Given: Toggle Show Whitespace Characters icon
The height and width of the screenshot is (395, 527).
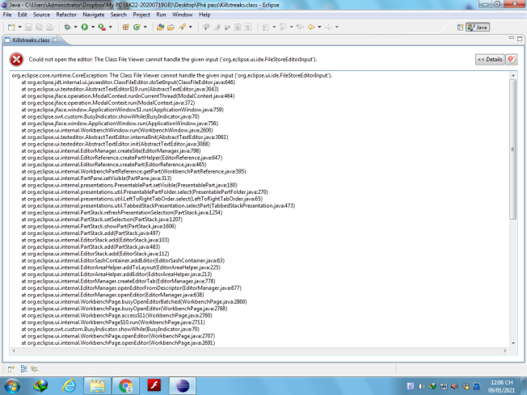Looking at the screenshot, I should [x=248, y=27].
